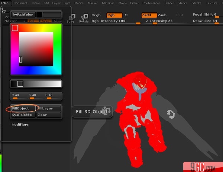This screenshot has height=172, width=223.
Task: Open the Macro menu
Action: 79,3
